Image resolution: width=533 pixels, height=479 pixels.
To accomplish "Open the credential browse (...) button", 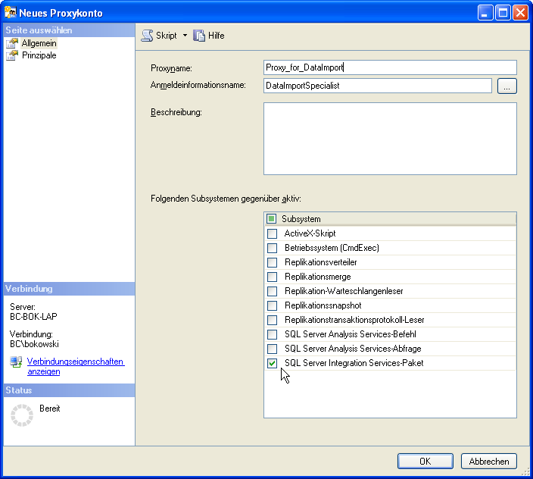I will click(x=507, y=86).
